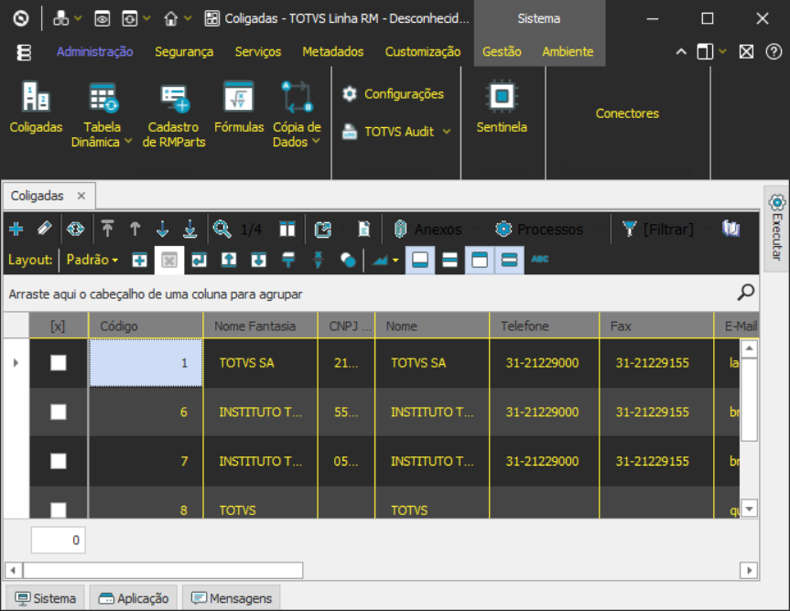Toggle the footer panel view button
This screenshot has height=611, width=790.
(420, 260)
